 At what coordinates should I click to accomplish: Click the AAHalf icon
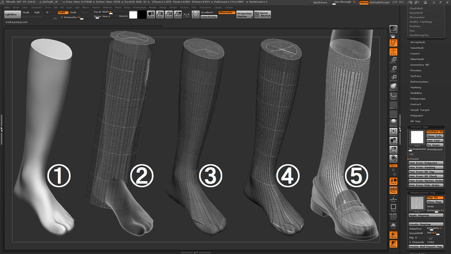pyautogui.click(x=178, y=14)
